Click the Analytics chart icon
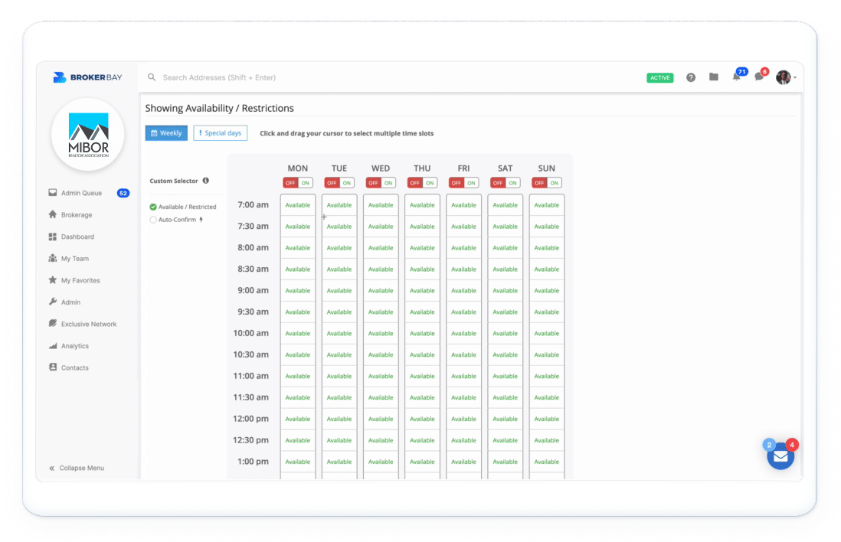This screenshot has height=542, width=841. pos(53,346)
